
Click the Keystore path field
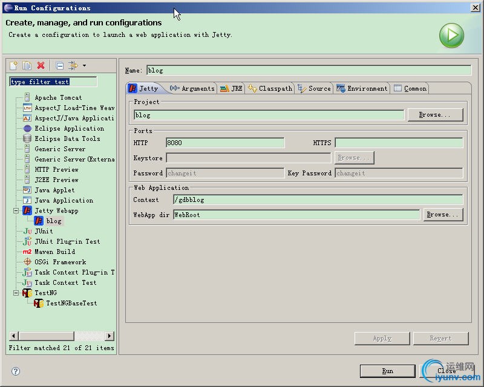(249, 158)
